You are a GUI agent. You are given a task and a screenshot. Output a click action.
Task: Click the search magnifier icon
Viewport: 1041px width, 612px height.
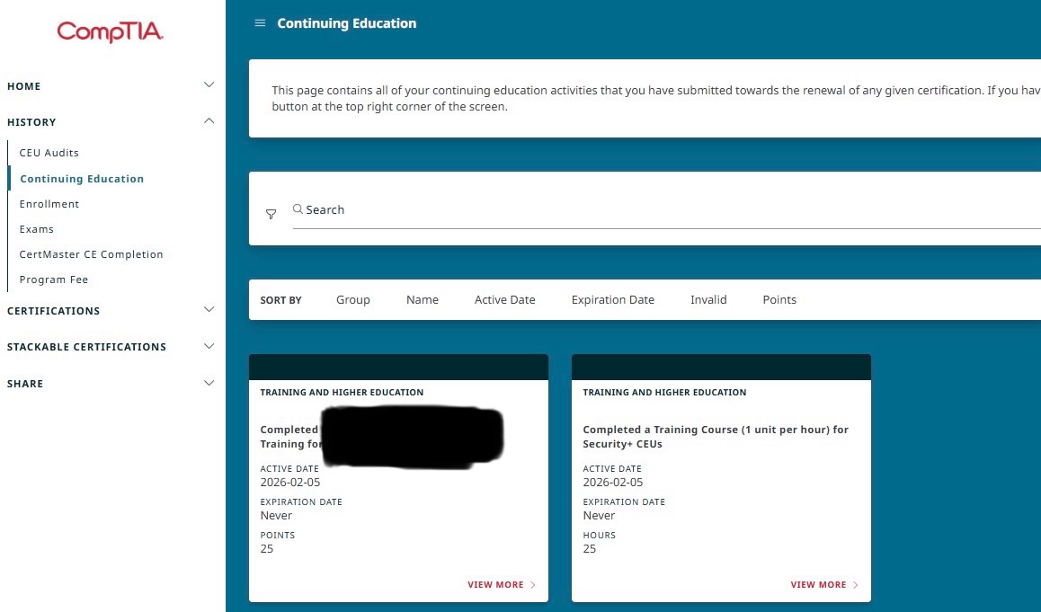[298, 209]
